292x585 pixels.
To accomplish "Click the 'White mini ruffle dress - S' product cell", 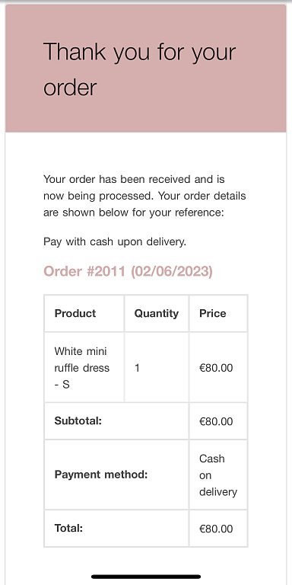I will click(x=84, y=367).
